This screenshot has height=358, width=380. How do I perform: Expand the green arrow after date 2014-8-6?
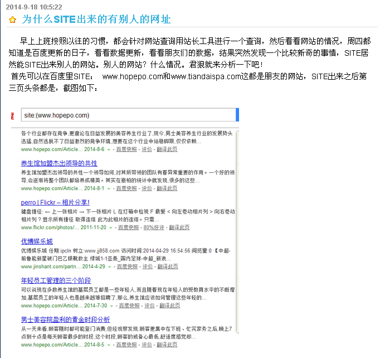coord(109,149)
